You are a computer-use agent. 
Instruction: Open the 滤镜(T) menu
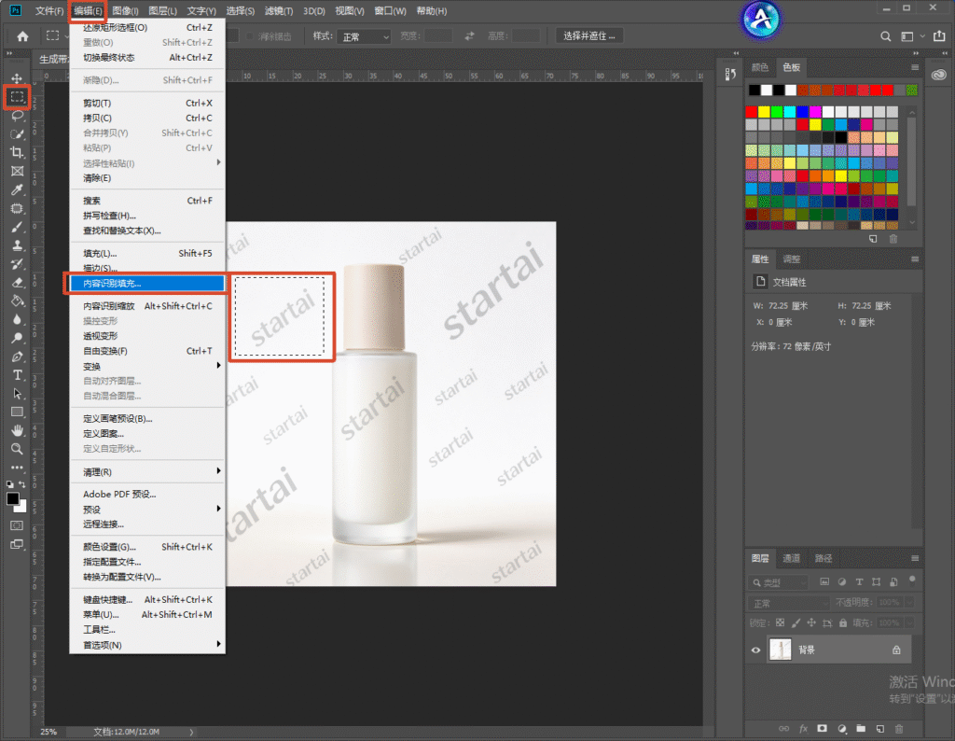[279, 11]
